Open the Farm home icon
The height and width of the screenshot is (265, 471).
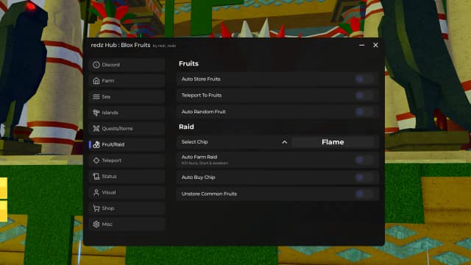pos(96,81)
